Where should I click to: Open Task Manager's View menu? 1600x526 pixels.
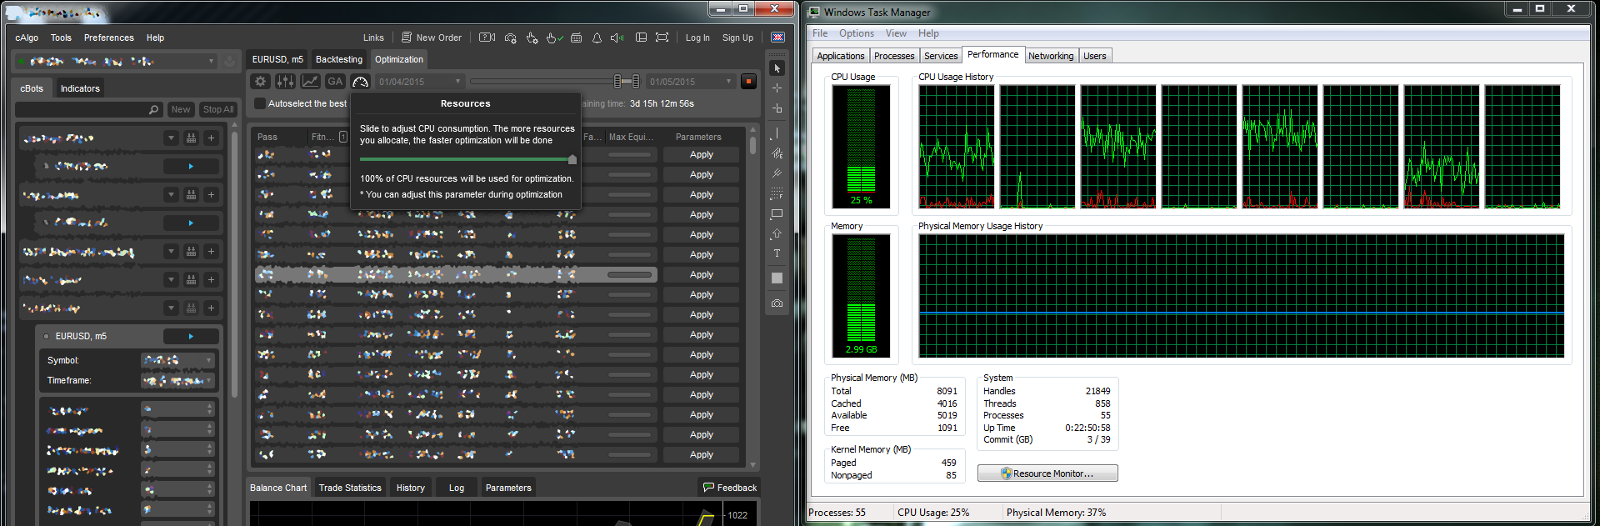pos(896,33)
